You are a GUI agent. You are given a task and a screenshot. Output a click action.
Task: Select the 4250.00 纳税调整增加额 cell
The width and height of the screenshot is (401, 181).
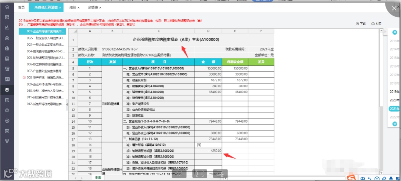pos(208,151)
